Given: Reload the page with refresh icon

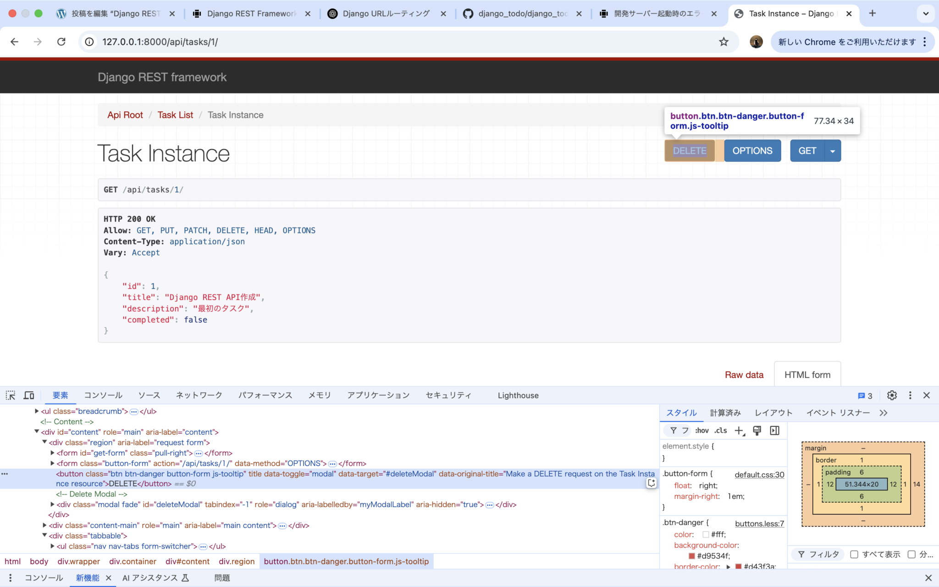Looking at the screenshot, I should click(61, 42).
